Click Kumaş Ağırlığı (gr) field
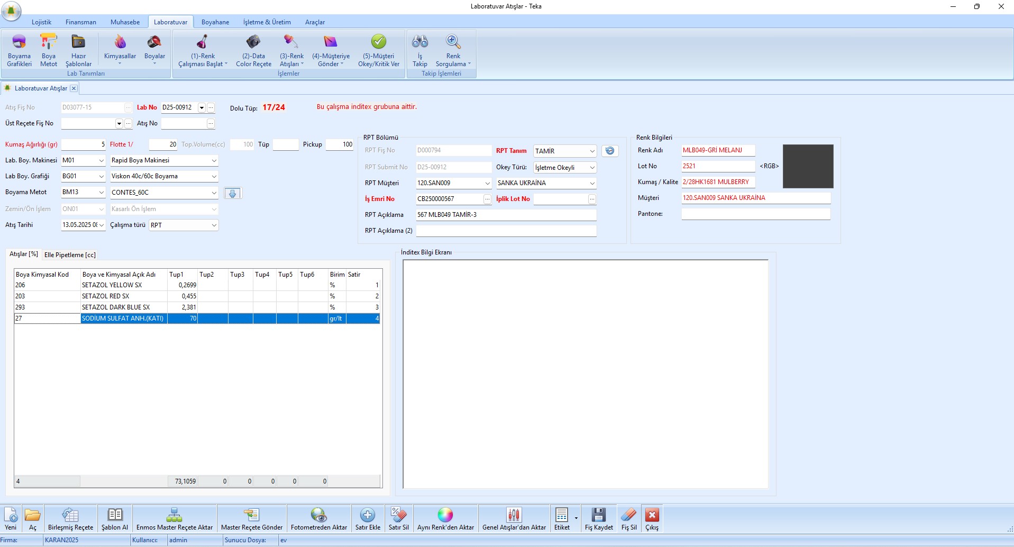This screenshot has width=1014, height=547. [84, 144]
